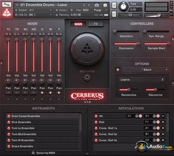The height and width of the screenshot is (156, 174).
Task: Click Cresc. Roll 1s A1 dice icon
Action: click(x=154, y=128)
